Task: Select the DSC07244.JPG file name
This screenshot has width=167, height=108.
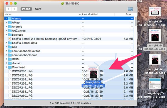Action: [x=22, y=87]
